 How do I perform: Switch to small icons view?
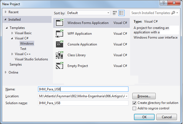(x=115, y=13)
